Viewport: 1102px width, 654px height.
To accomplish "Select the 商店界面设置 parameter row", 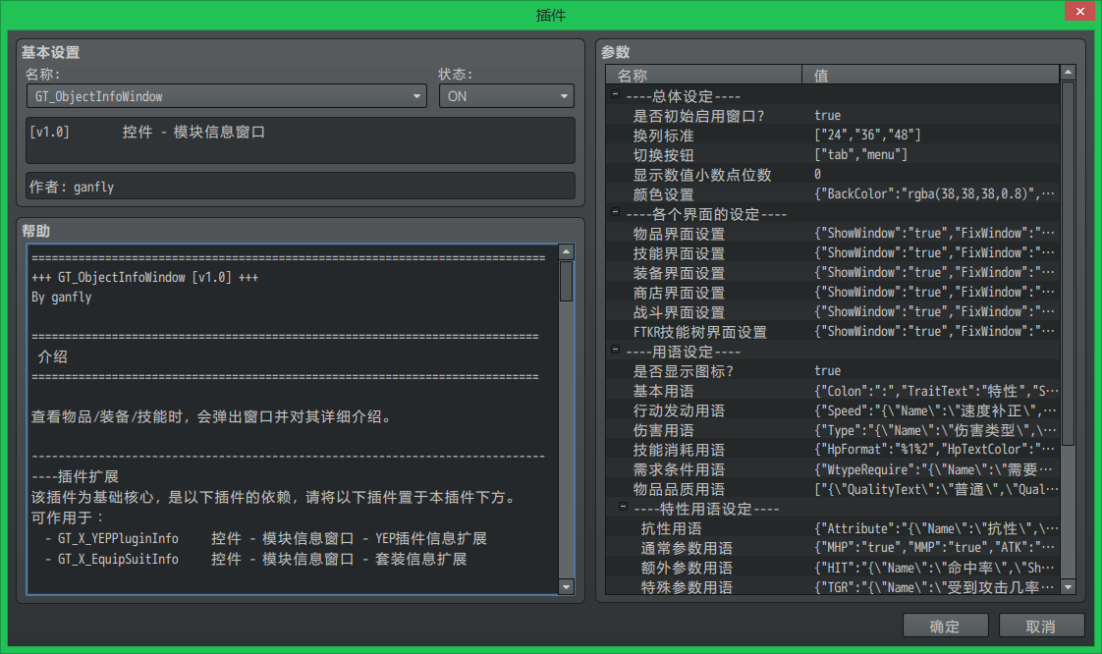I will 833,293.
